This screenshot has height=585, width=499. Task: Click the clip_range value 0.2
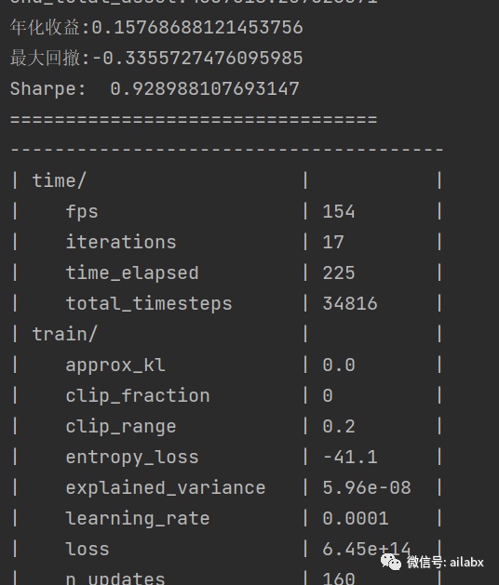(x=339, y=426)
